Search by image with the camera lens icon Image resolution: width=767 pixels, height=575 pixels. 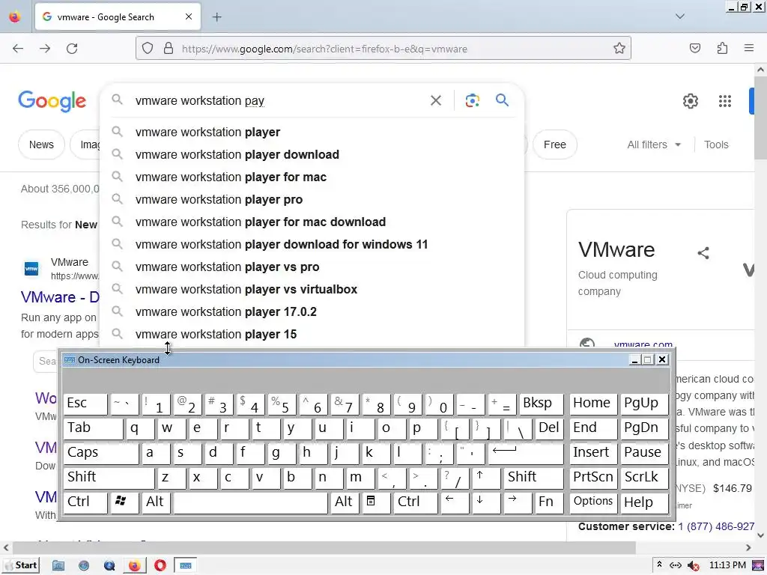click(472, 101)
